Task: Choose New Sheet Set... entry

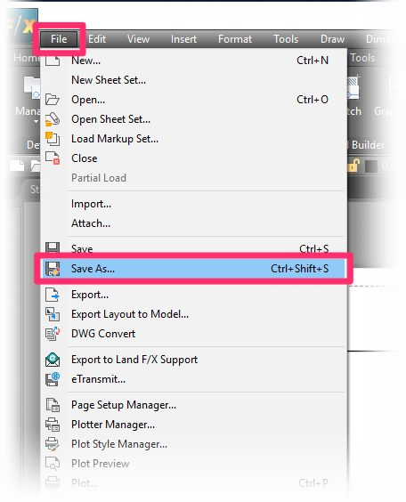Action: point(109,80)
